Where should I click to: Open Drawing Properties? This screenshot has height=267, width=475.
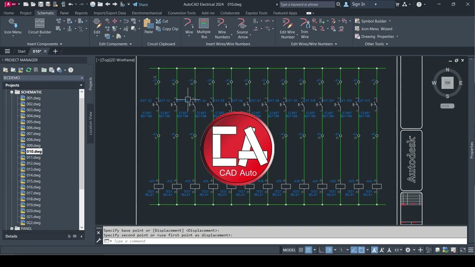(376, 37)
